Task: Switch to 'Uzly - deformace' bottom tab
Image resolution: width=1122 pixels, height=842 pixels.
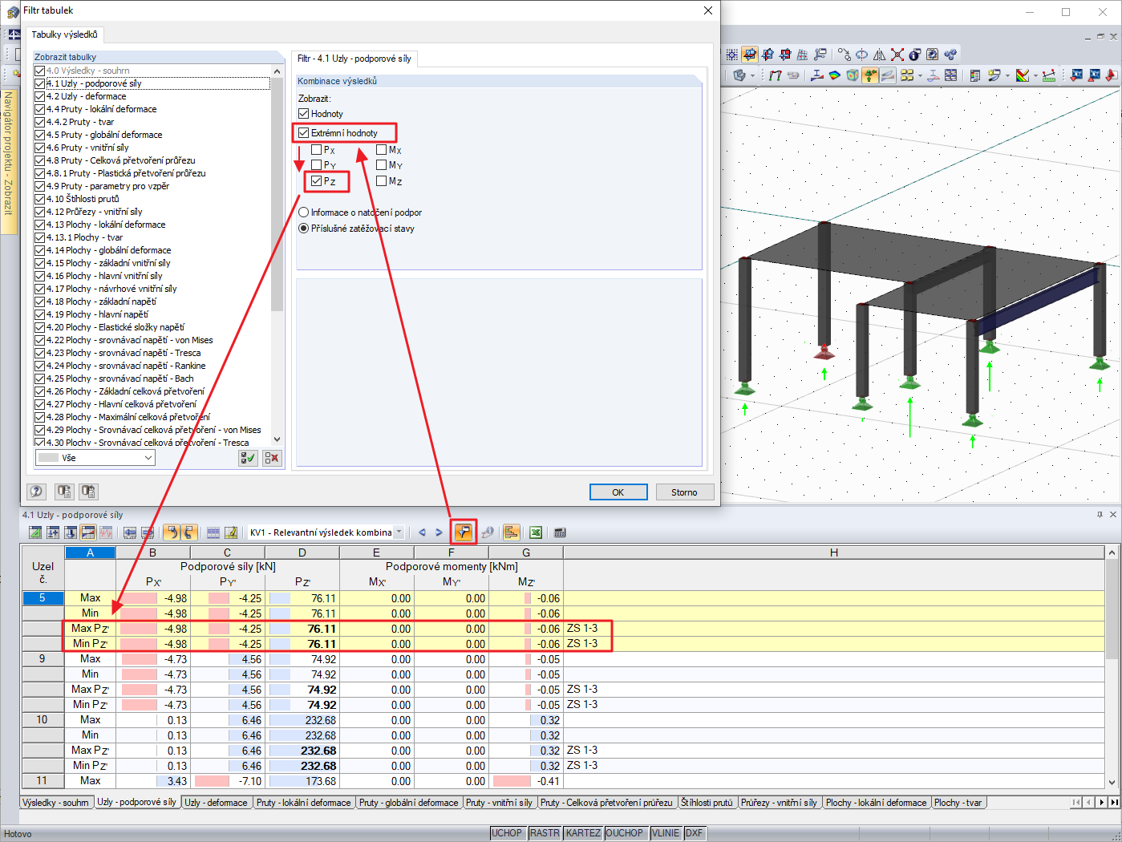Action: click(216, 803)
